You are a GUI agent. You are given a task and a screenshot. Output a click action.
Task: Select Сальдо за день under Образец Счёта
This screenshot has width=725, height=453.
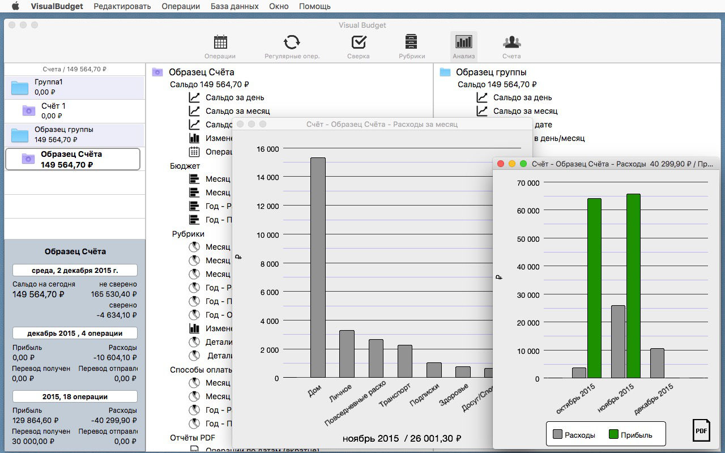[234, 97]
